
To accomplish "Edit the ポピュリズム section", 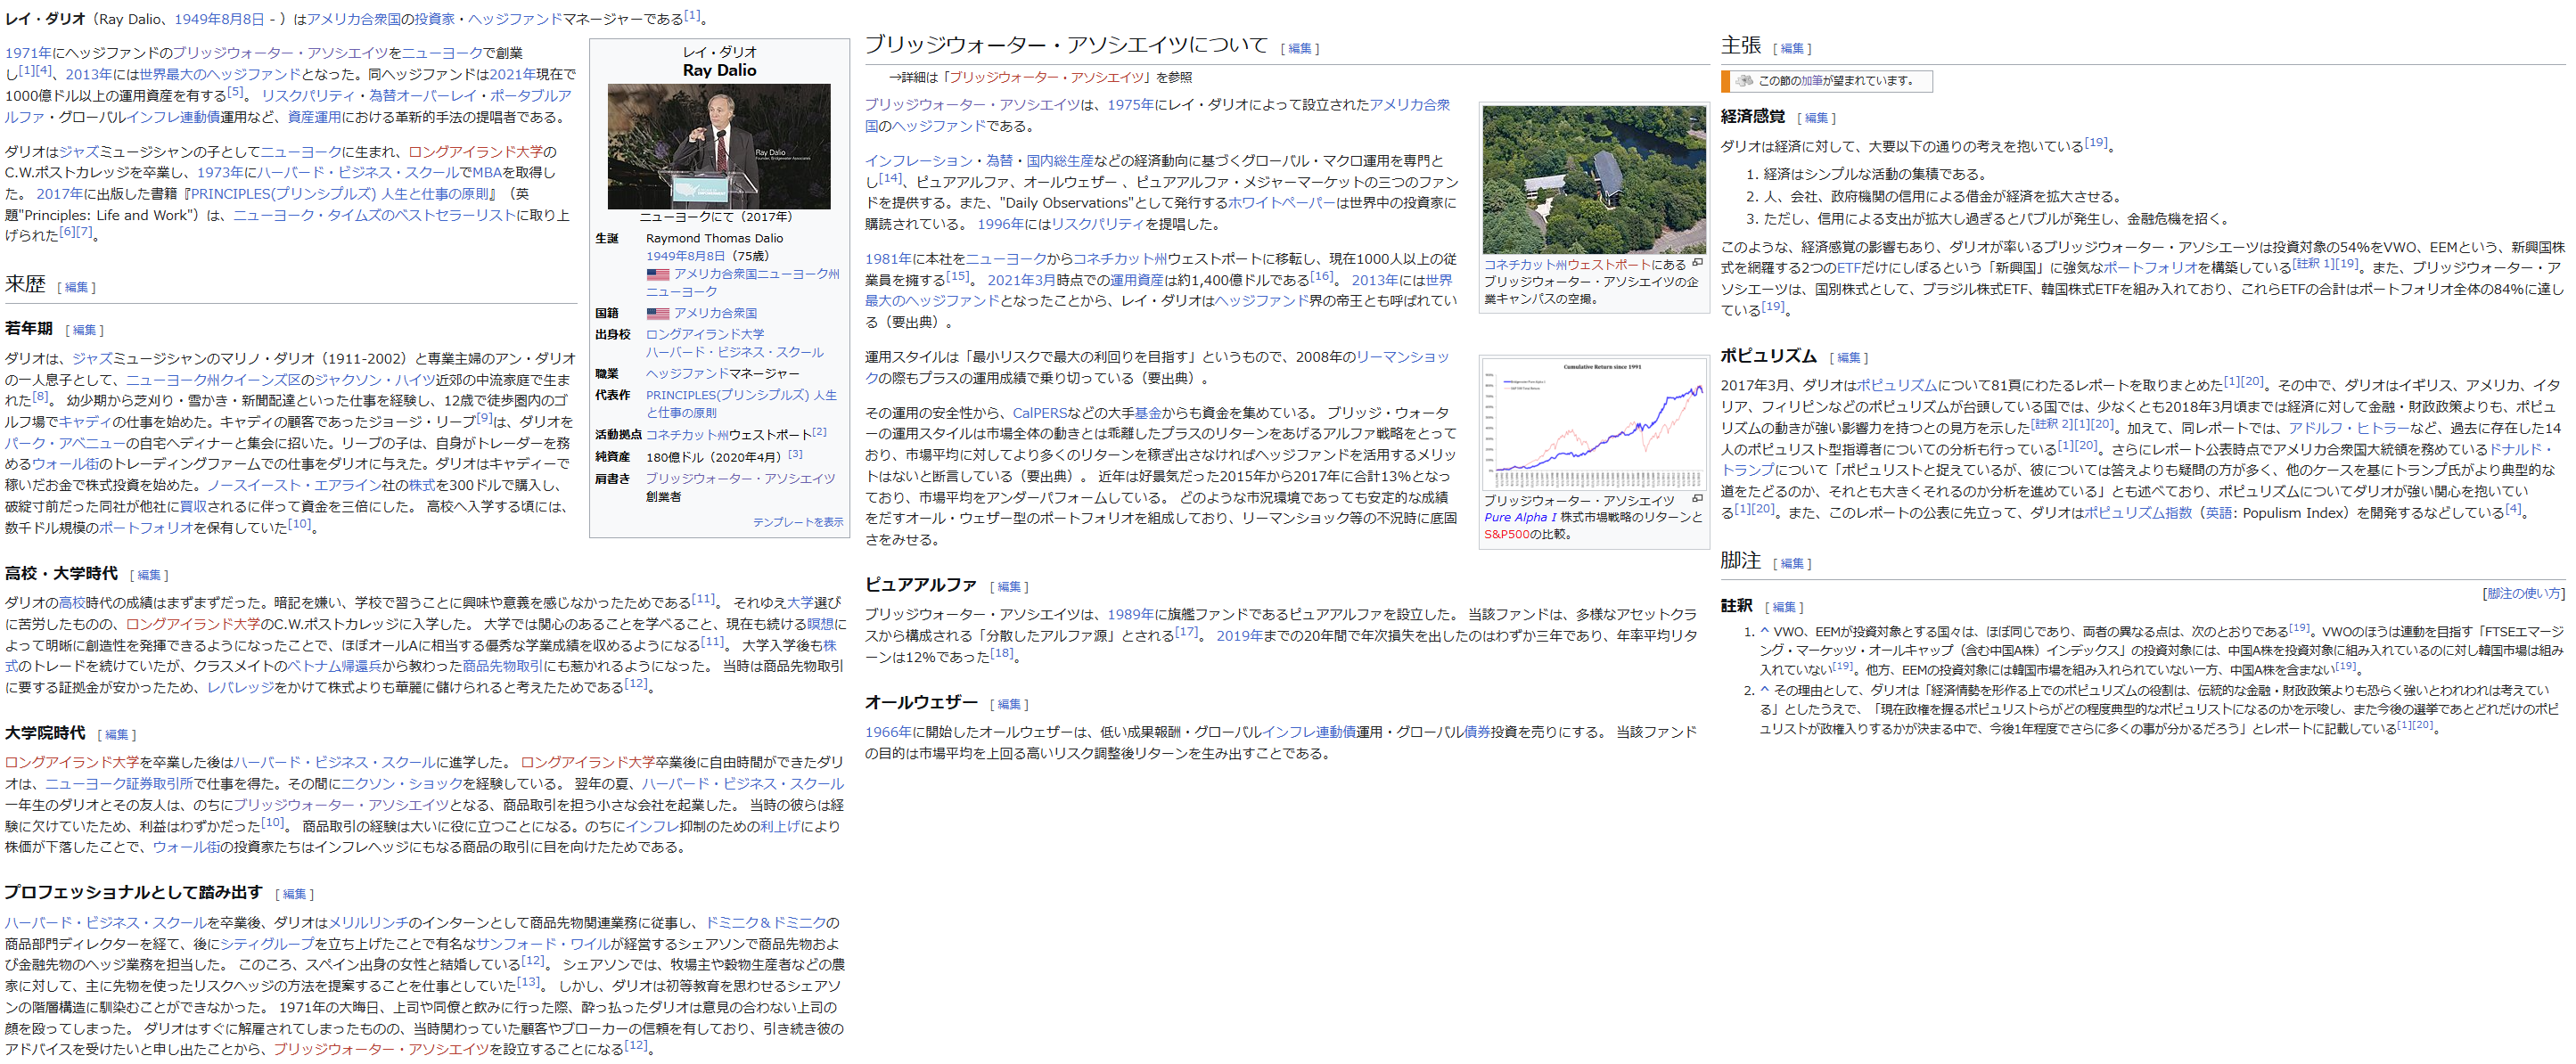I will [x=1848, y=358].
